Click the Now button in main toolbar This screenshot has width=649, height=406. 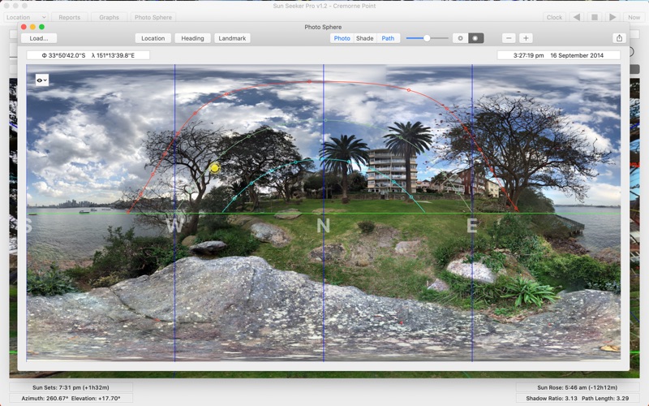point(634,17)
